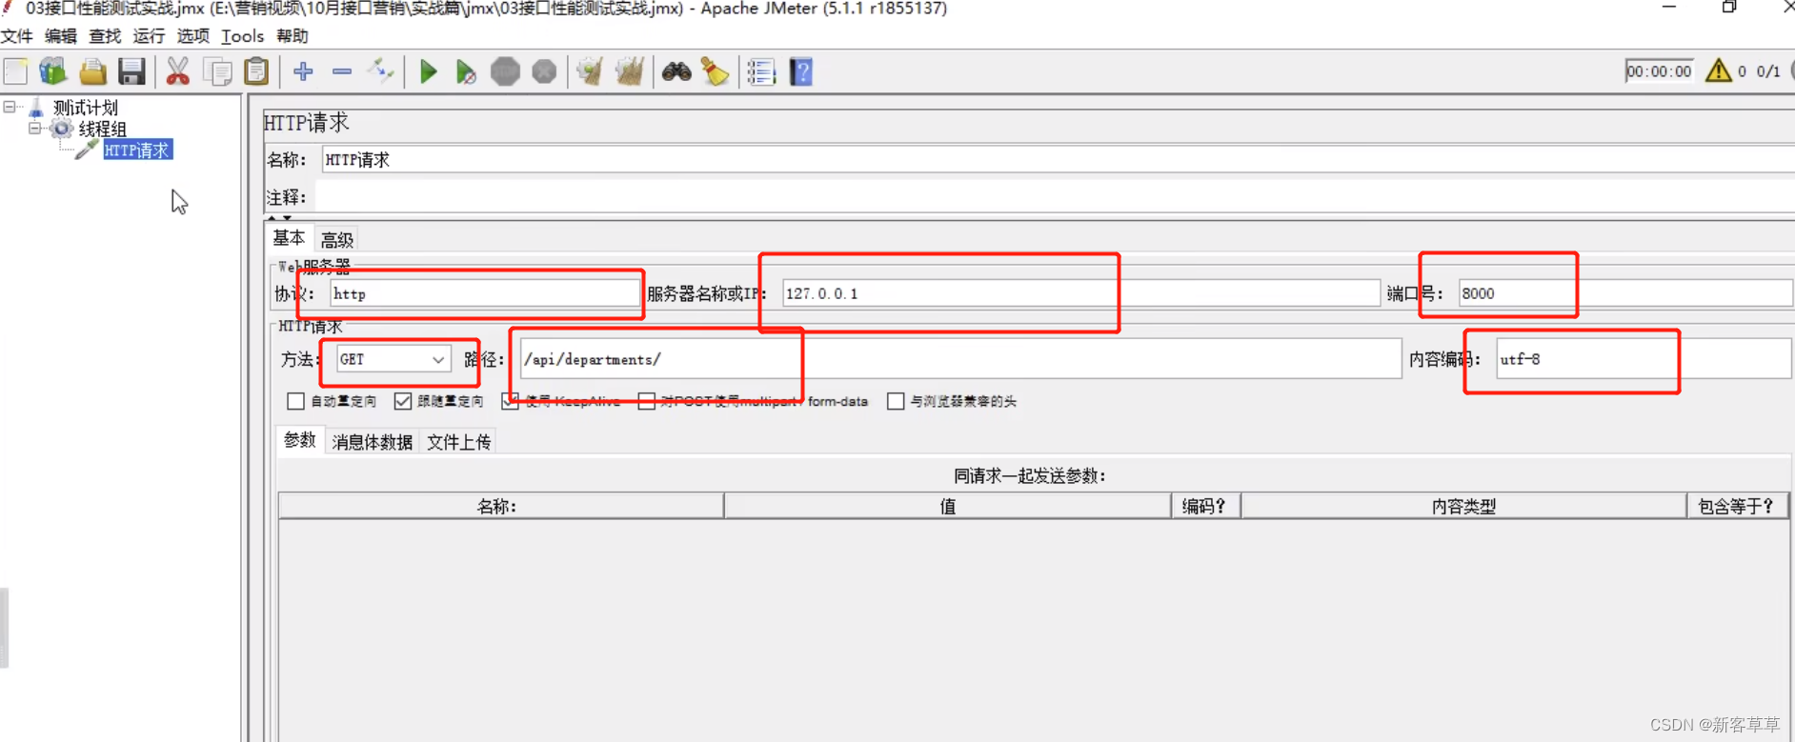Click the New test plan icon
Viewport: 1795px width, 742px height.
pyautogui.click(x=16, y=71)
